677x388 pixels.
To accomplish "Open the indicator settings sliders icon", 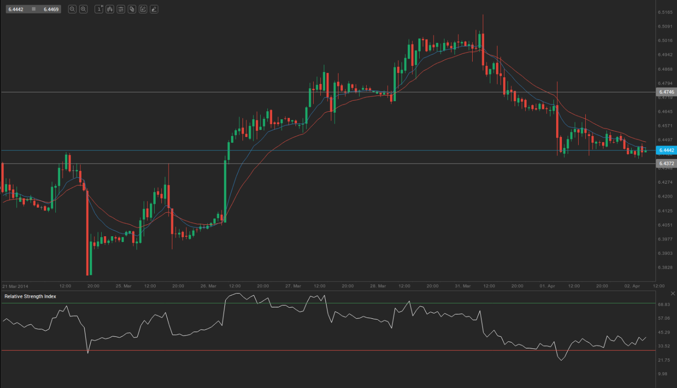I will pos(120,9).
